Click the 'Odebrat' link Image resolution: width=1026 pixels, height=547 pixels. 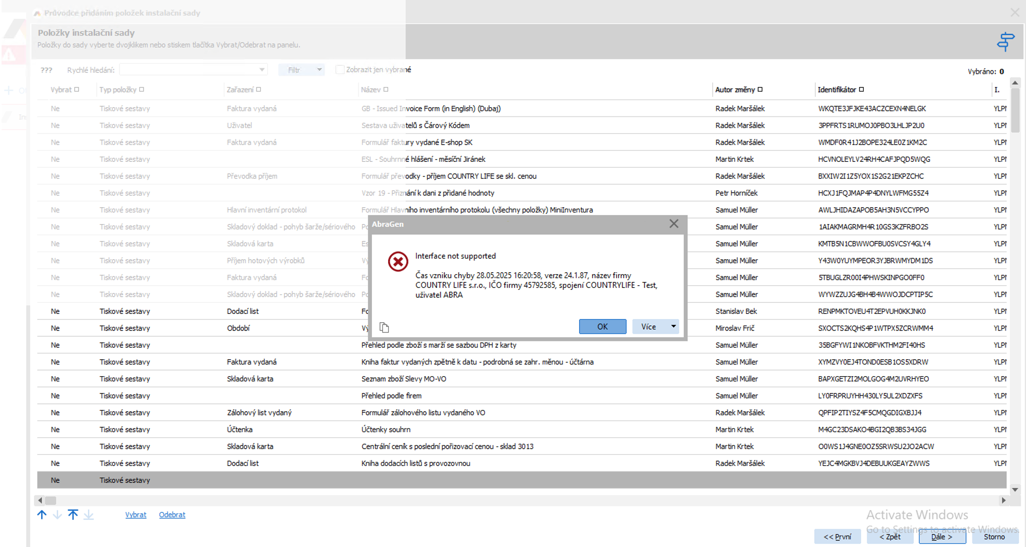(x=172, y=515)
